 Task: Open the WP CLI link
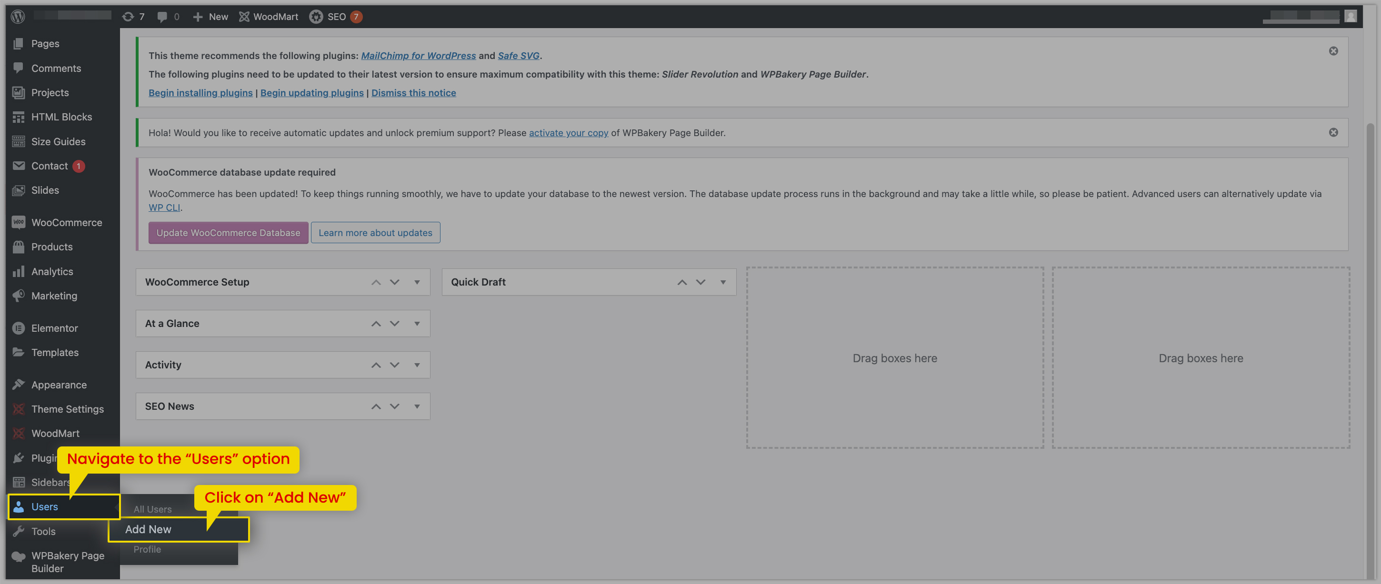click(164, 208)
